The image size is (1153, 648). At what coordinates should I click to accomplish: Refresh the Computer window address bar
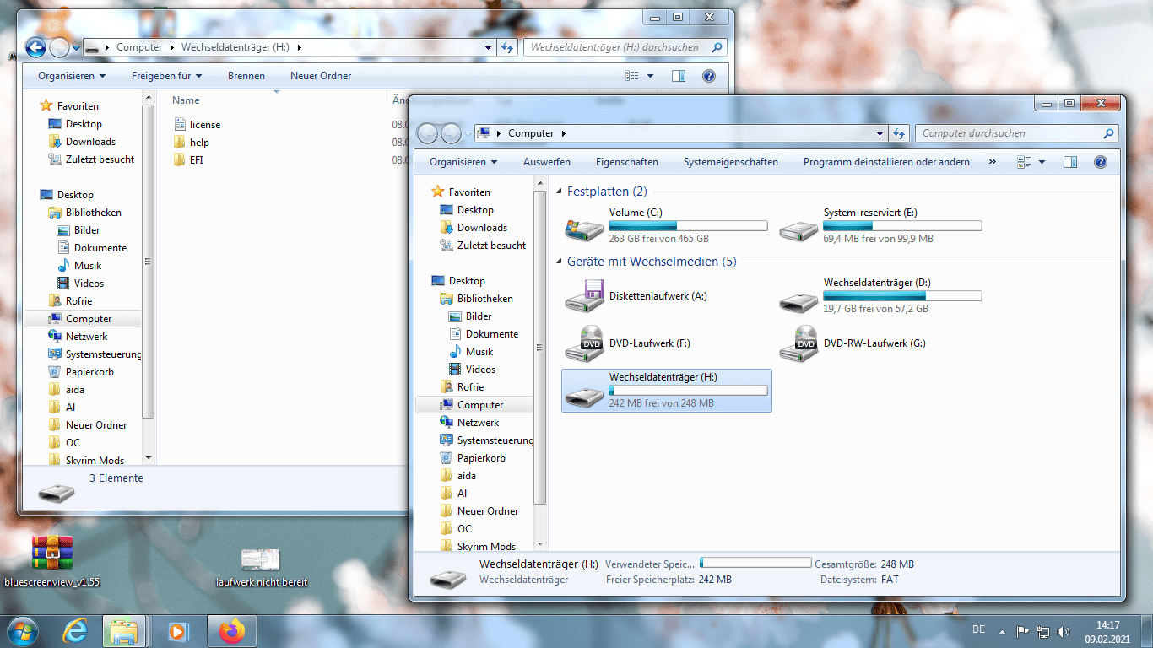(898, 133)
